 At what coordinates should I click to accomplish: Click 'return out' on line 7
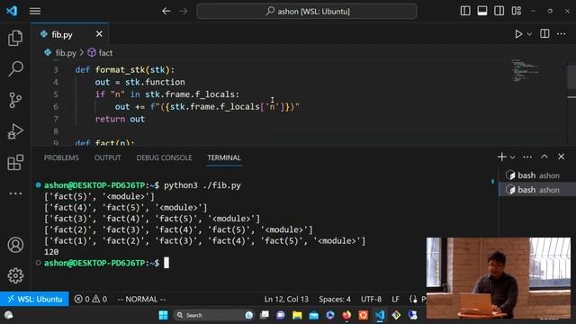pyautogui.click(x=120, y=119)
